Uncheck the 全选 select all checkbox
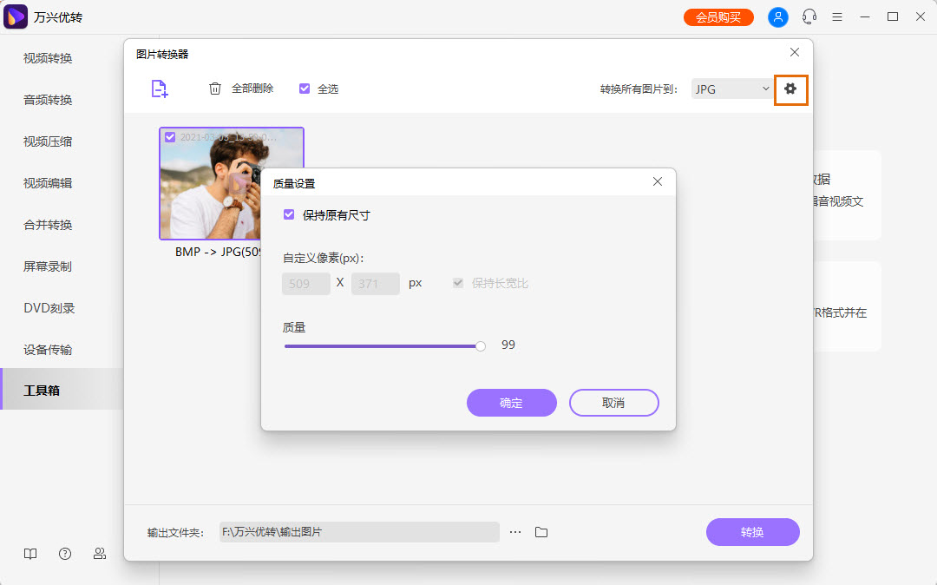Image resolution: width=937 pixels, height=585 pixels. coord(305,88)
